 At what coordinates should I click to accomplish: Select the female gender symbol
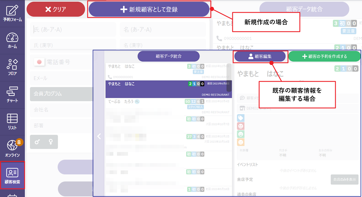(x=51, y=142)
